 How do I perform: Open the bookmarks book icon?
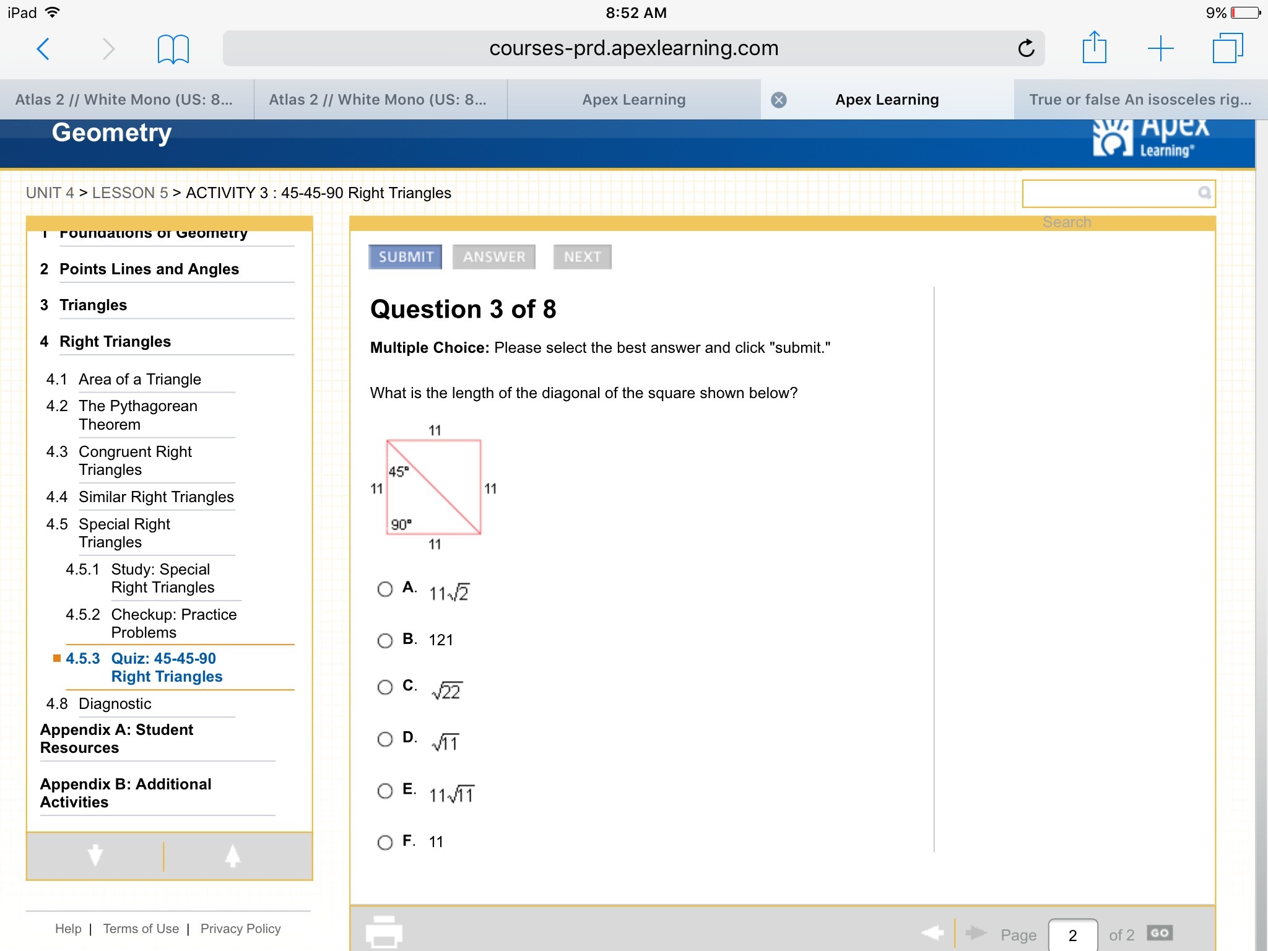coord(173,49)
